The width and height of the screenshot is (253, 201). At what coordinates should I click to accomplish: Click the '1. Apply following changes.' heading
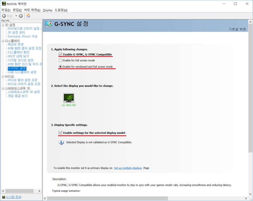[x=69, y=49]
